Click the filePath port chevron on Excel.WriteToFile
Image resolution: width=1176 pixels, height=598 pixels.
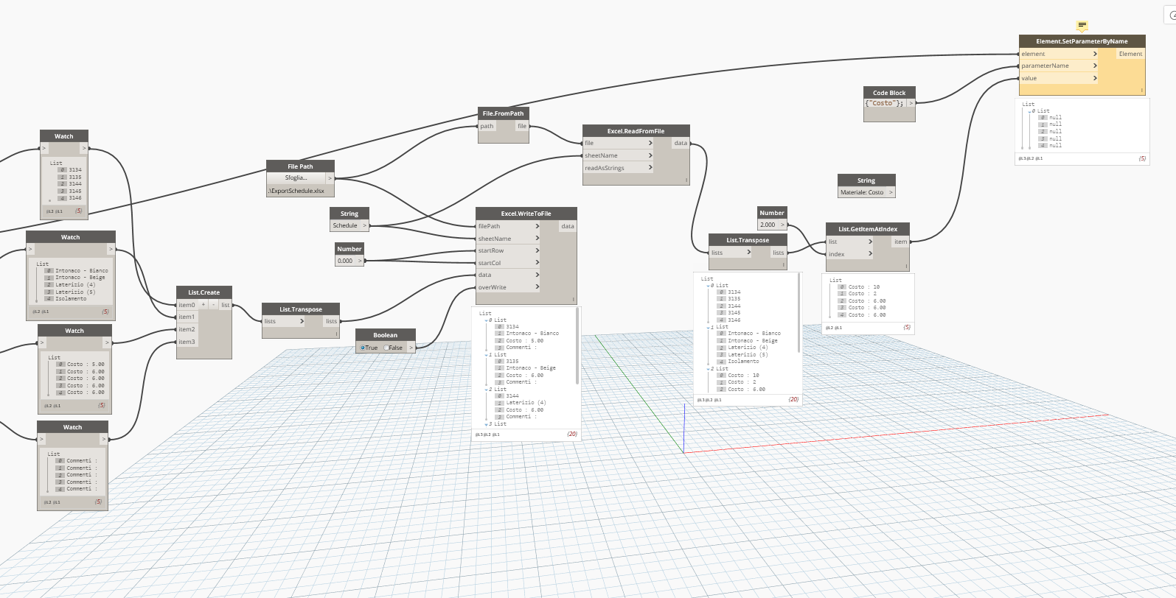click(537, 226)
